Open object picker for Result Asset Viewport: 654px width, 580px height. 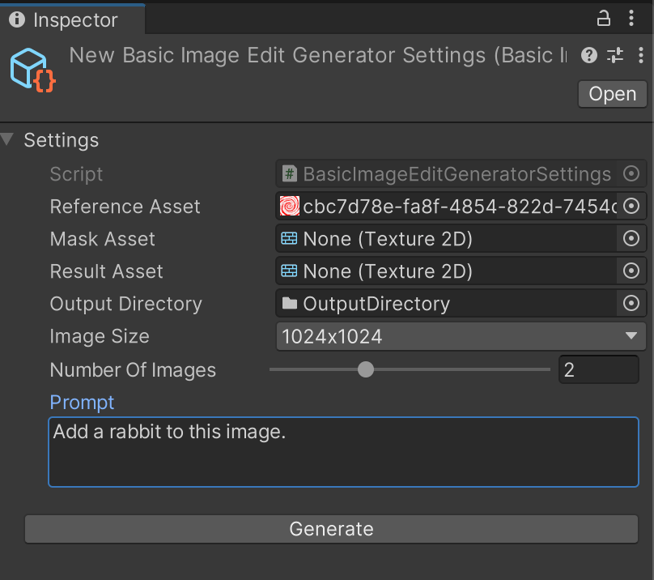pyautogui.click(x=631, y=271)
